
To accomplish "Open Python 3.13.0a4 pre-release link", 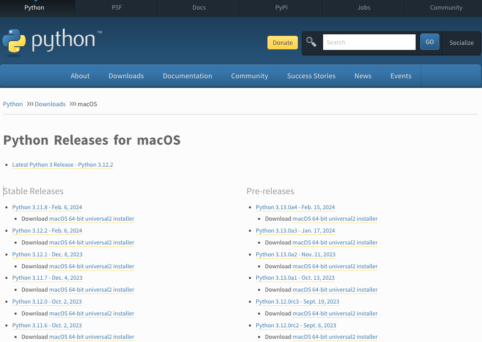I will [x=295, y=207].
